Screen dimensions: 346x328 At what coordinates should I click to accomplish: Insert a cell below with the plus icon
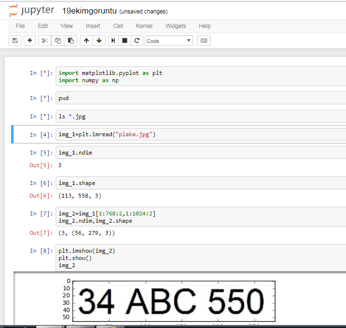pyautogui.click(x=30, y=41)
